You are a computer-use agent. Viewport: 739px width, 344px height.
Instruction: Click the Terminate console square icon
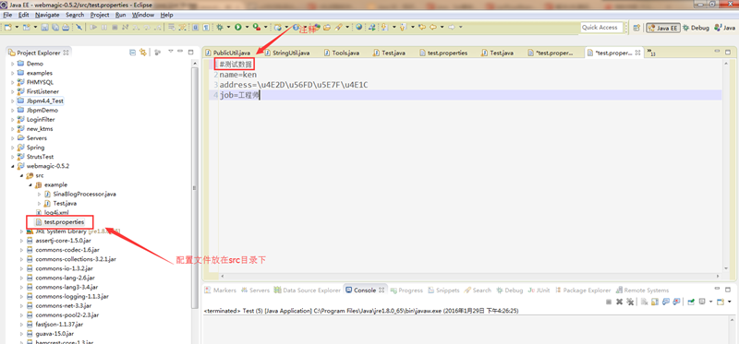(609, 302)
